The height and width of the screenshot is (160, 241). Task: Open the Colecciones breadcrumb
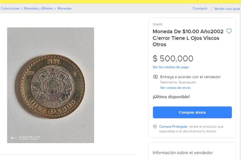click(10, 8)
